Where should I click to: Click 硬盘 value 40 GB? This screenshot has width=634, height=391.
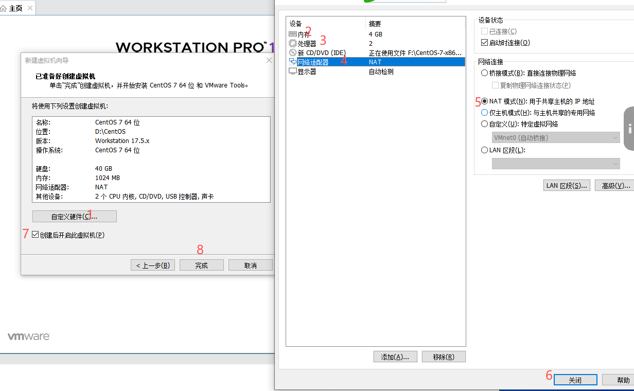103,168
